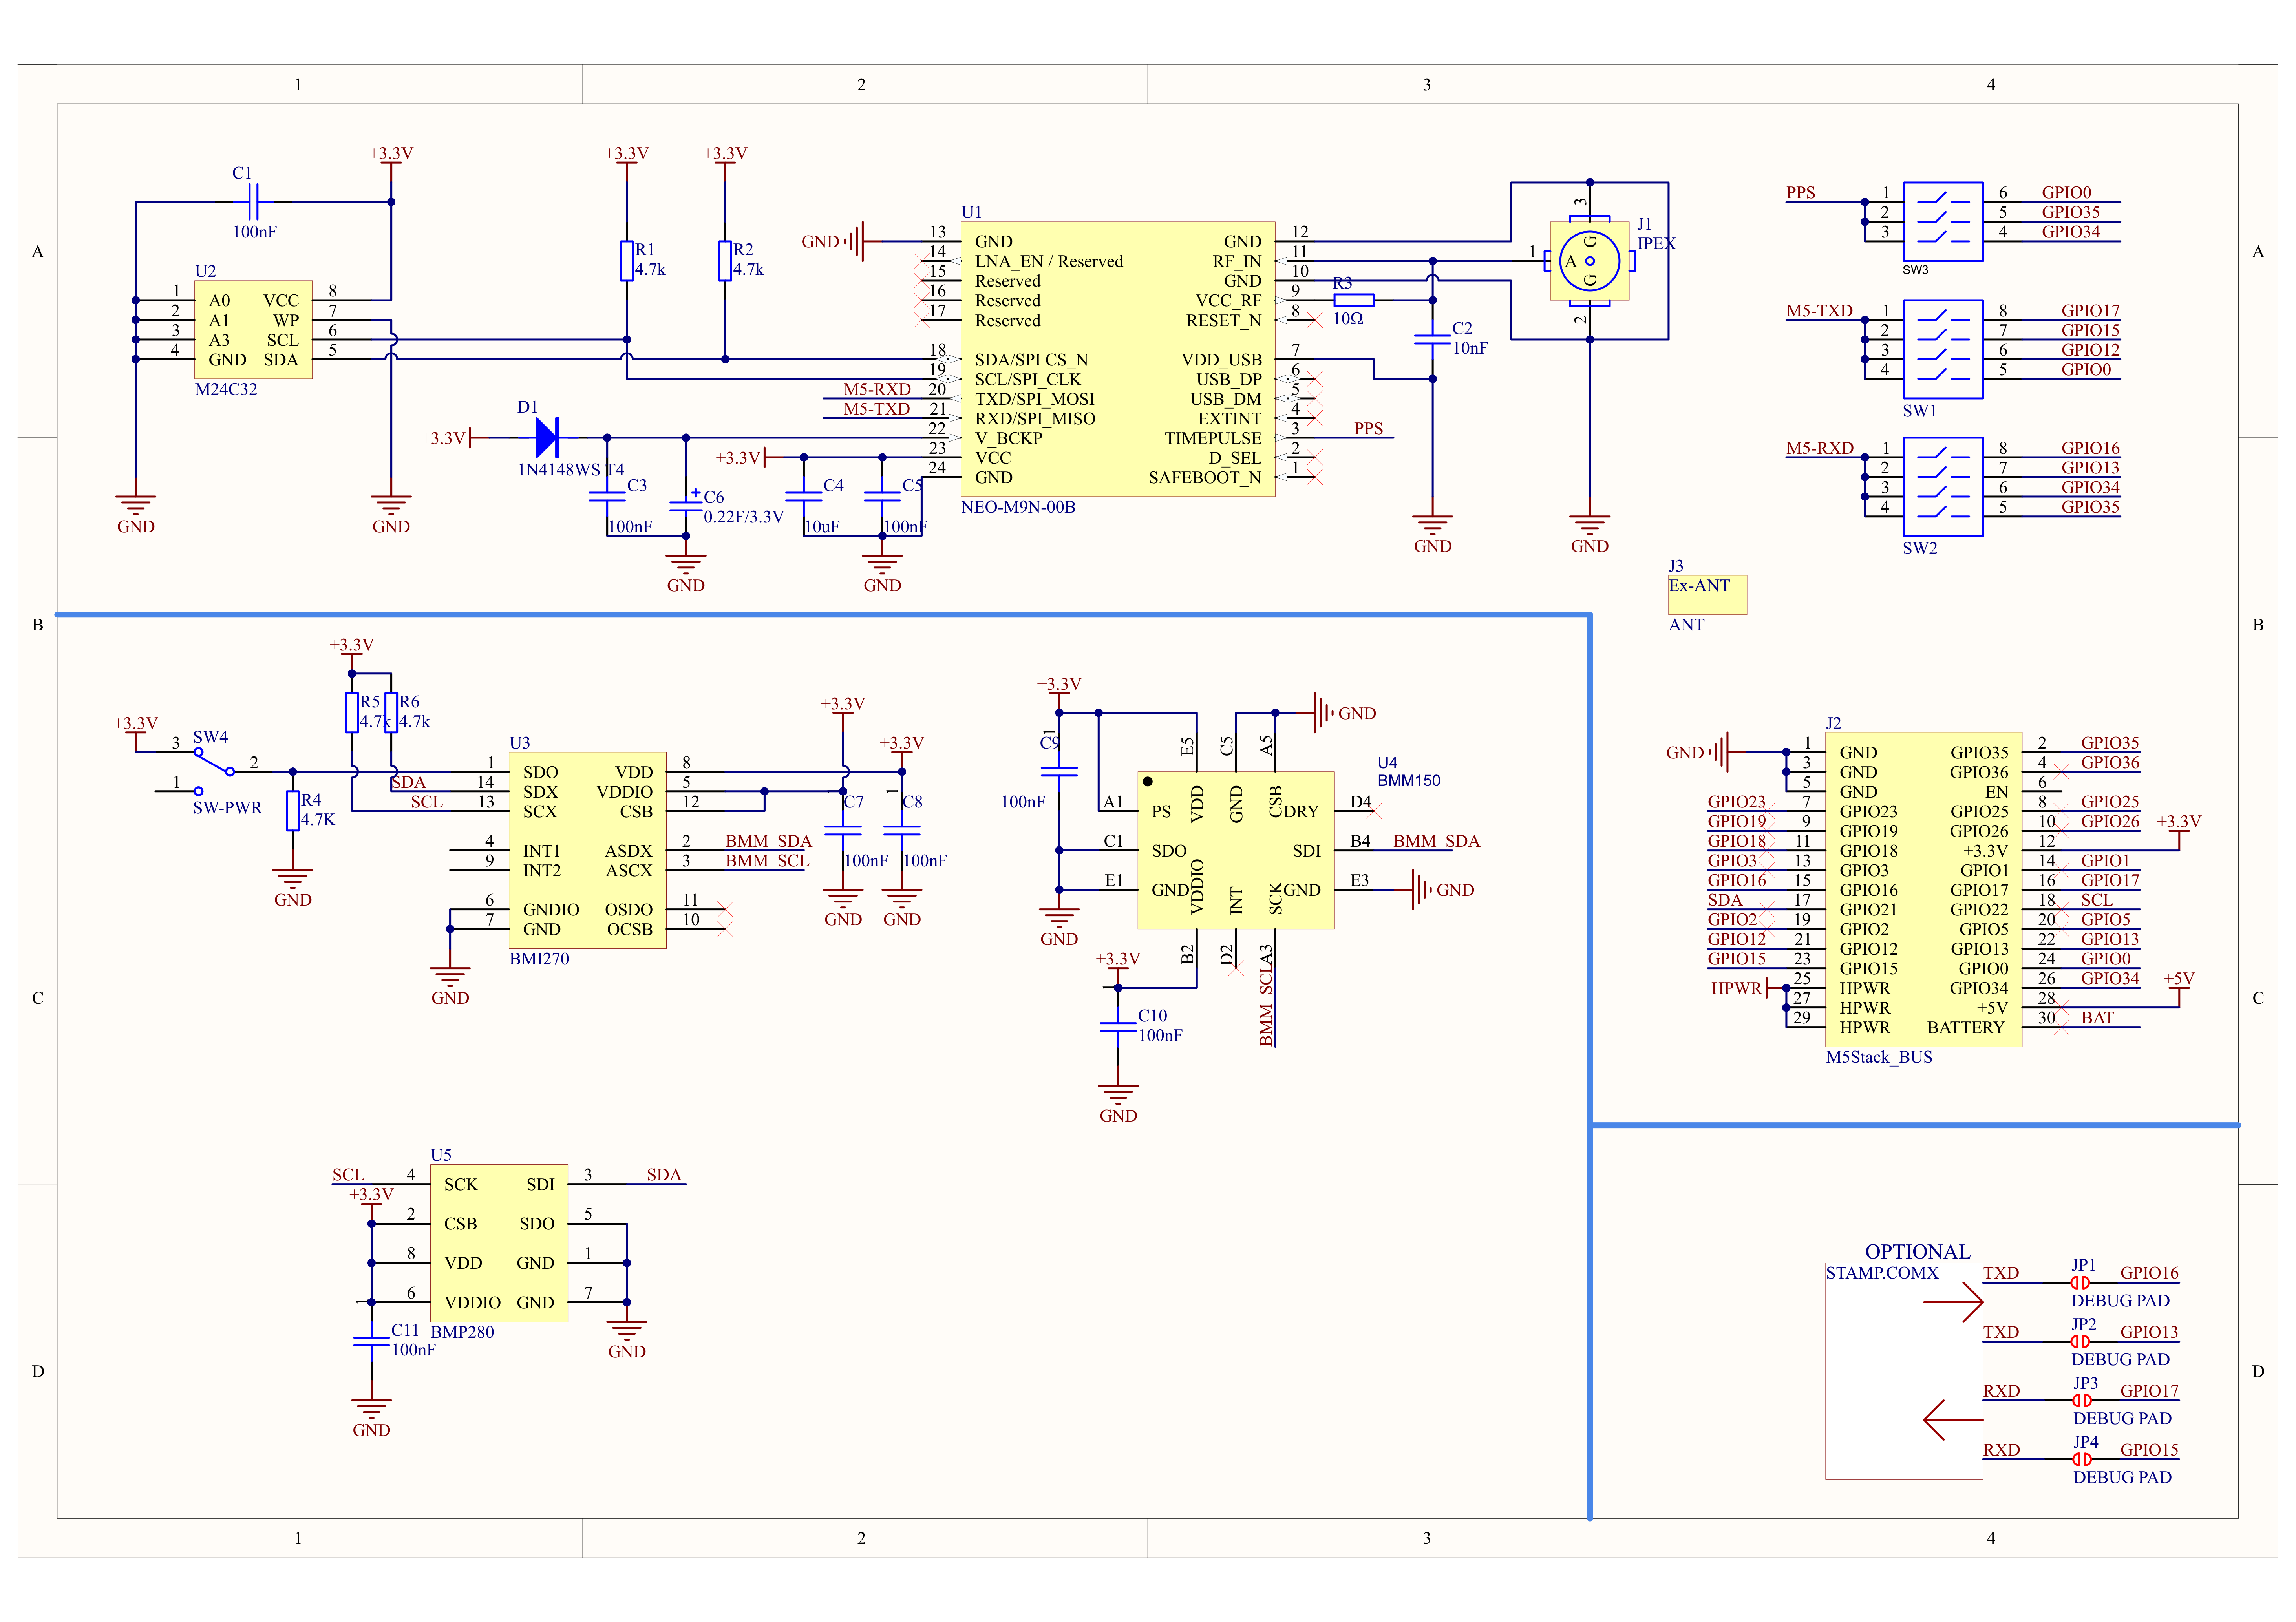This screenshot has height=1622, width=2296.
Task: Select capacitor C11 100nF symbol
Action: [x=371, y=1342]
